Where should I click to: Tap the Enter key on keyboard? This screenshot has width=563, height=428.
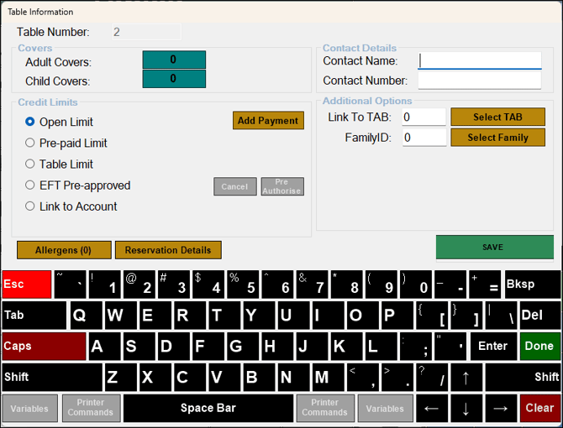point(494,347)
